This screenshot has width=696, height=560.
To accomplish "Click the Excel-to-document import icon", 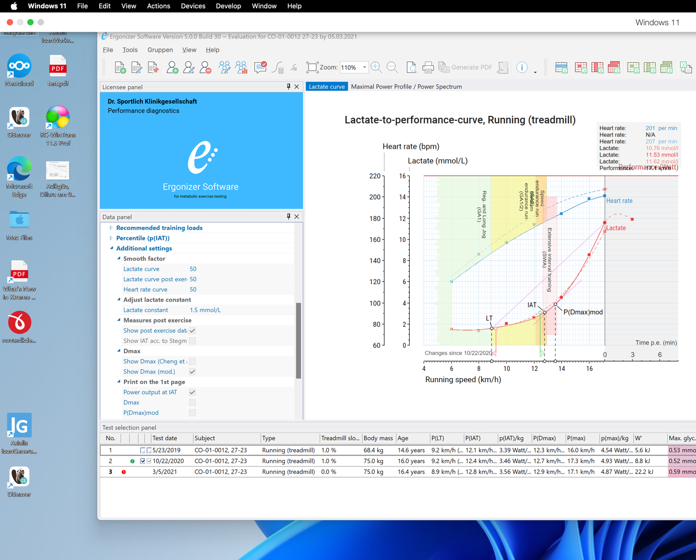I will (686, 67).
